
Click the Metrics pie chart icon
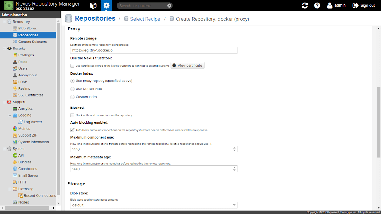(x=15, y=129)
